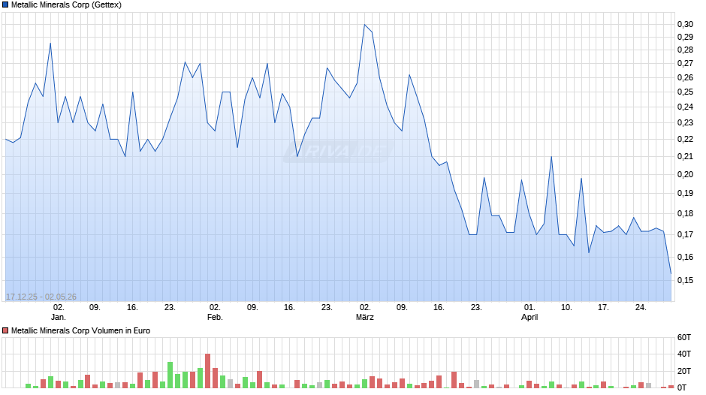706x395 pixels.
Task: Click the 0,28 price axis label
Action: pyautogui.click(x=685, y=50)
